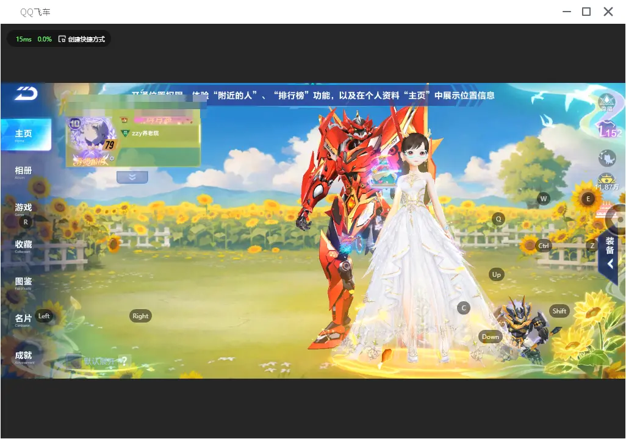This screenshot has height=439, width=626.
Task: Maximize the QQ飞车 window
Action: [x=586, y=12]
